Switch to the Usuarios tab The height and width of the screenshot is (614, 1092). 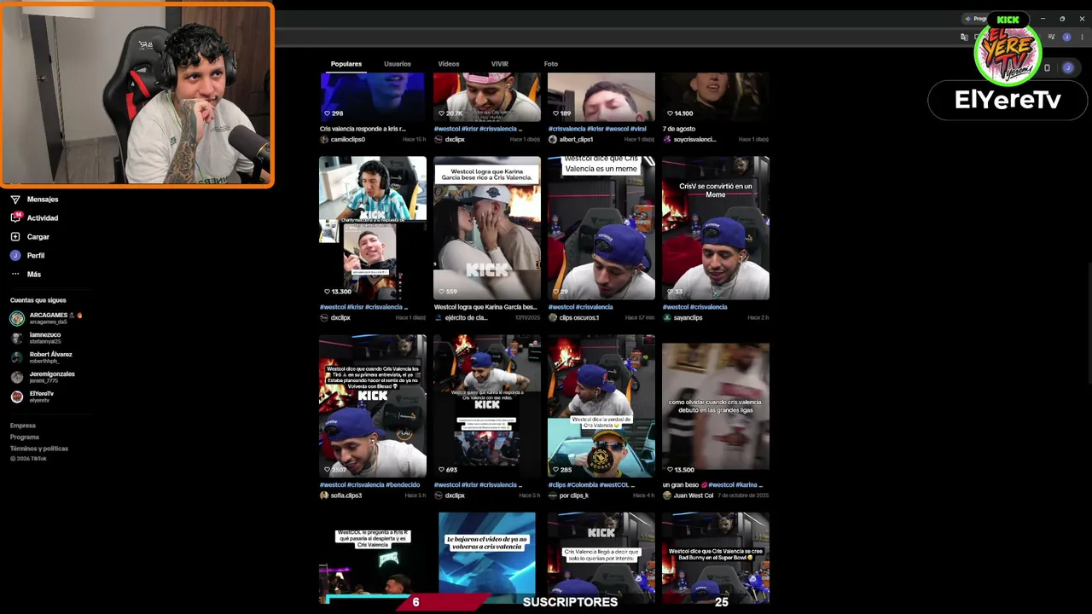click(x=398, y=64)
